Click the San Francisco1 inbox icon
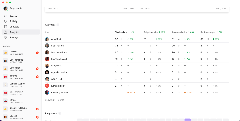Viewport: 240px width, 121px height. tap(5, 61)
